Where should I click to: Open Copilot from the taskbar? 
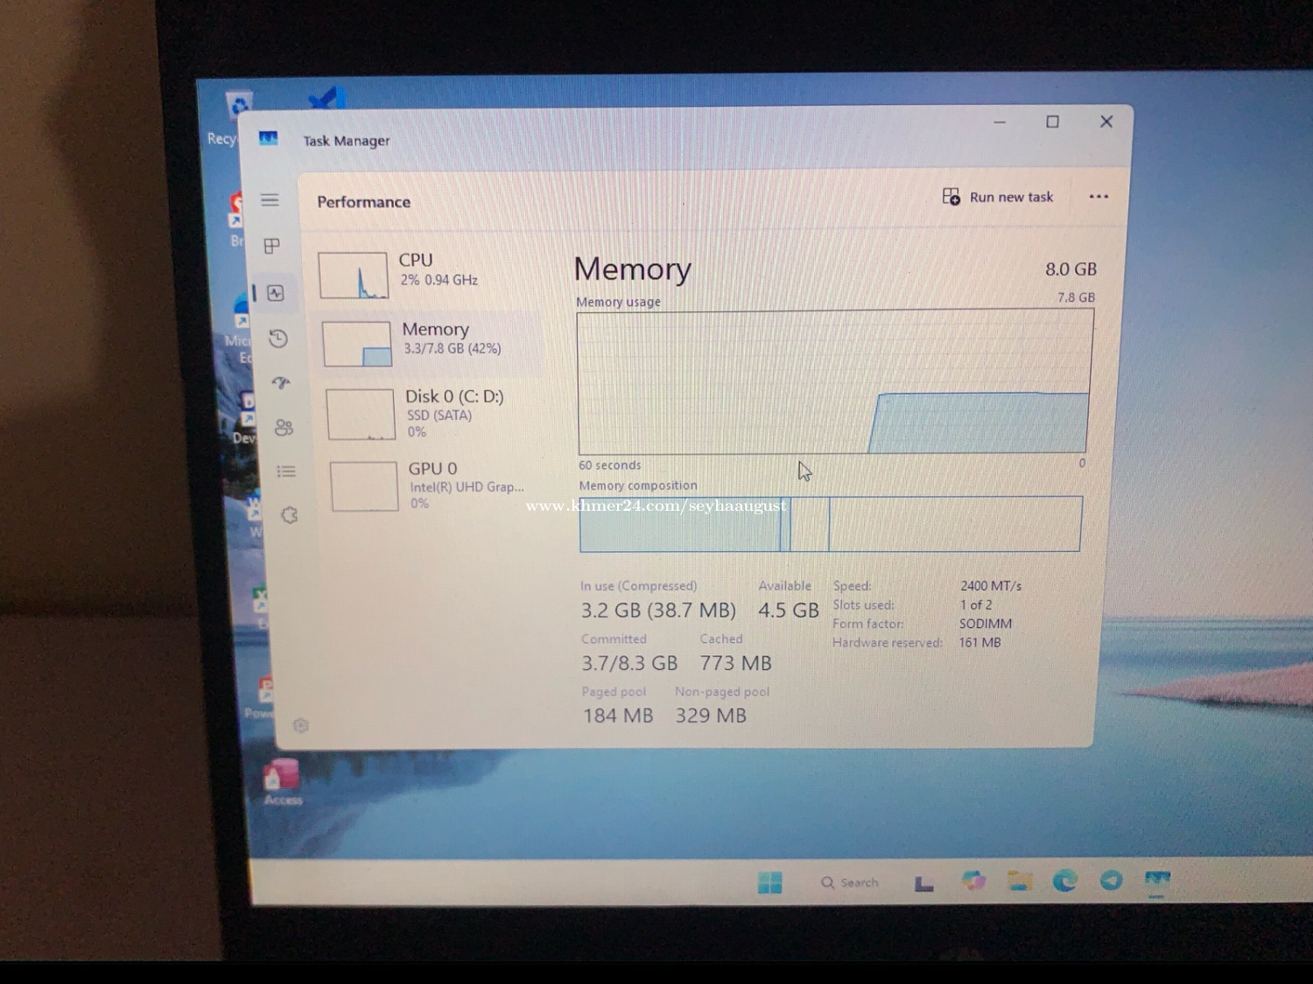(972, 881)
